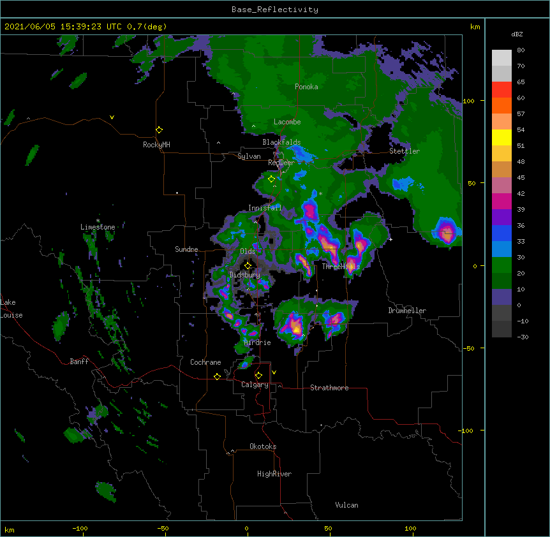Viewport: 550px width, 537px height.
Task: Click the Blackfalds label
Action: coord(281,142)
